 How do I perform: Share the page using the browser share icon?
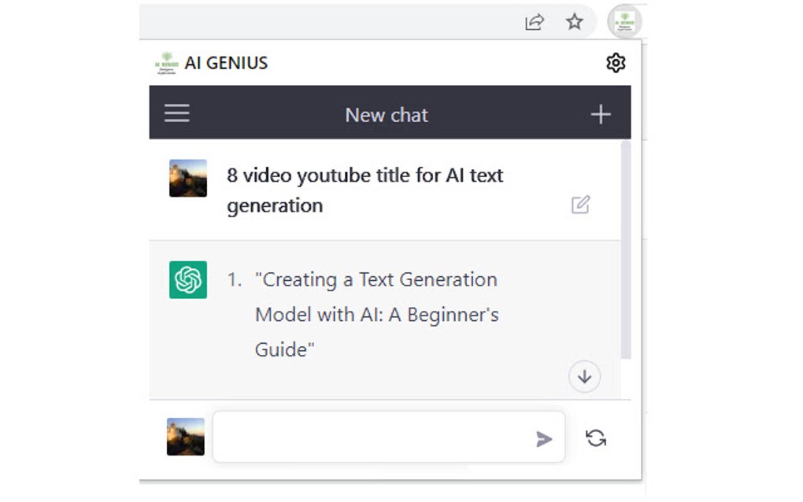(535, 23)
